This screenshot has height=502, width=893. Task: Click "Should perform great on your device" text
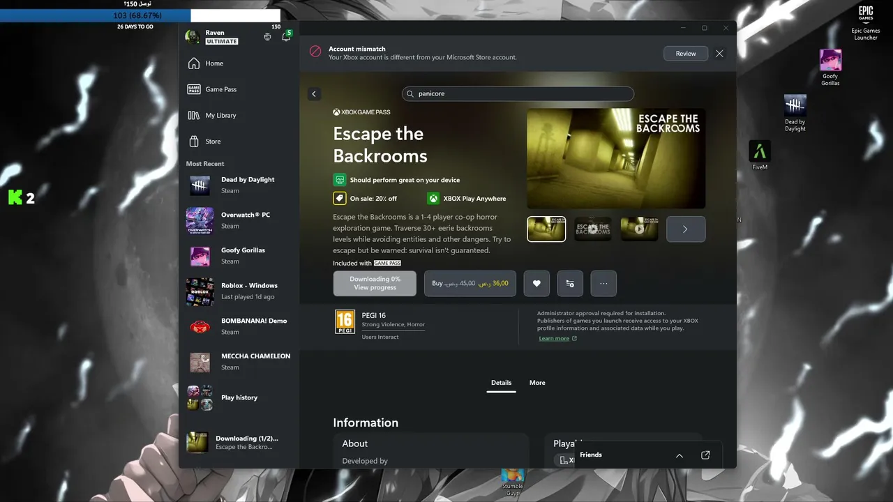tap(405, 180)
